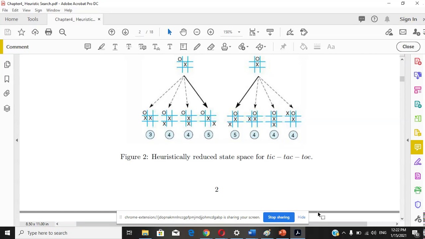The image size is (425, 239).
Task: Click the scrolling mode icon
Action: tap(270, 32)
